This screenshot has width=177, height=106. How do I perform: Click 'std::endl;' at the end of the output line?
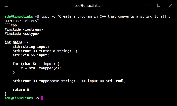pyautogui.click(x=116, y=81)
